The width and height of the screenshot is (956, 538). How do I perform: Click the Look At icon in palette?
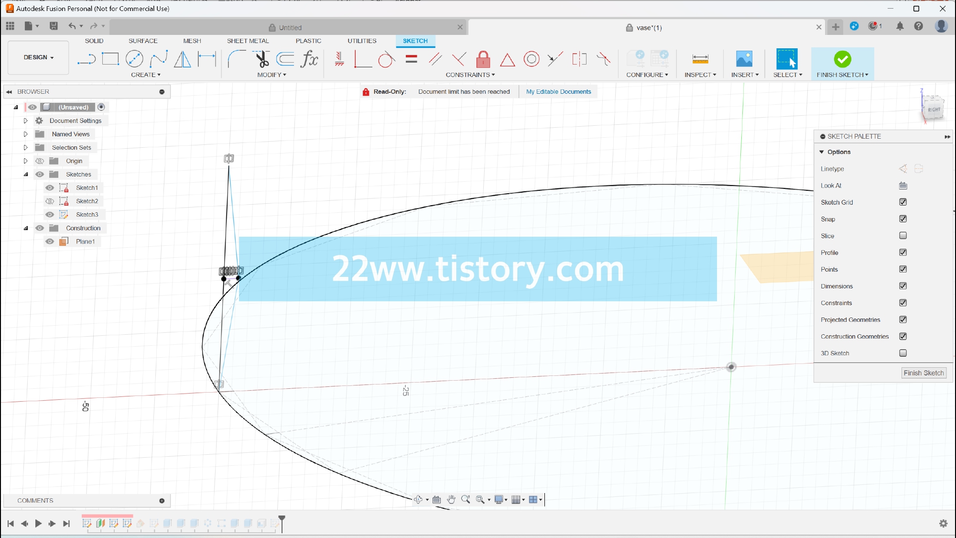[903, 186]
